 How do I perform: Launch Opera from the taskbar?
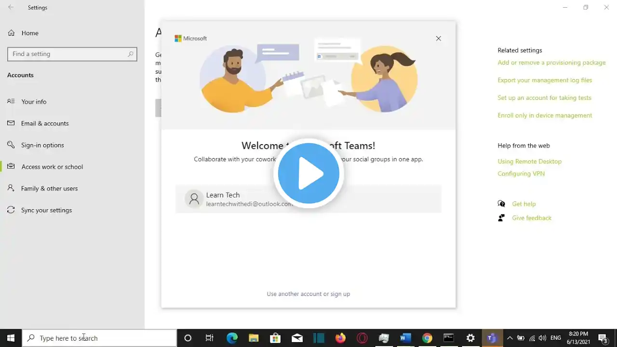coord(362,338)
